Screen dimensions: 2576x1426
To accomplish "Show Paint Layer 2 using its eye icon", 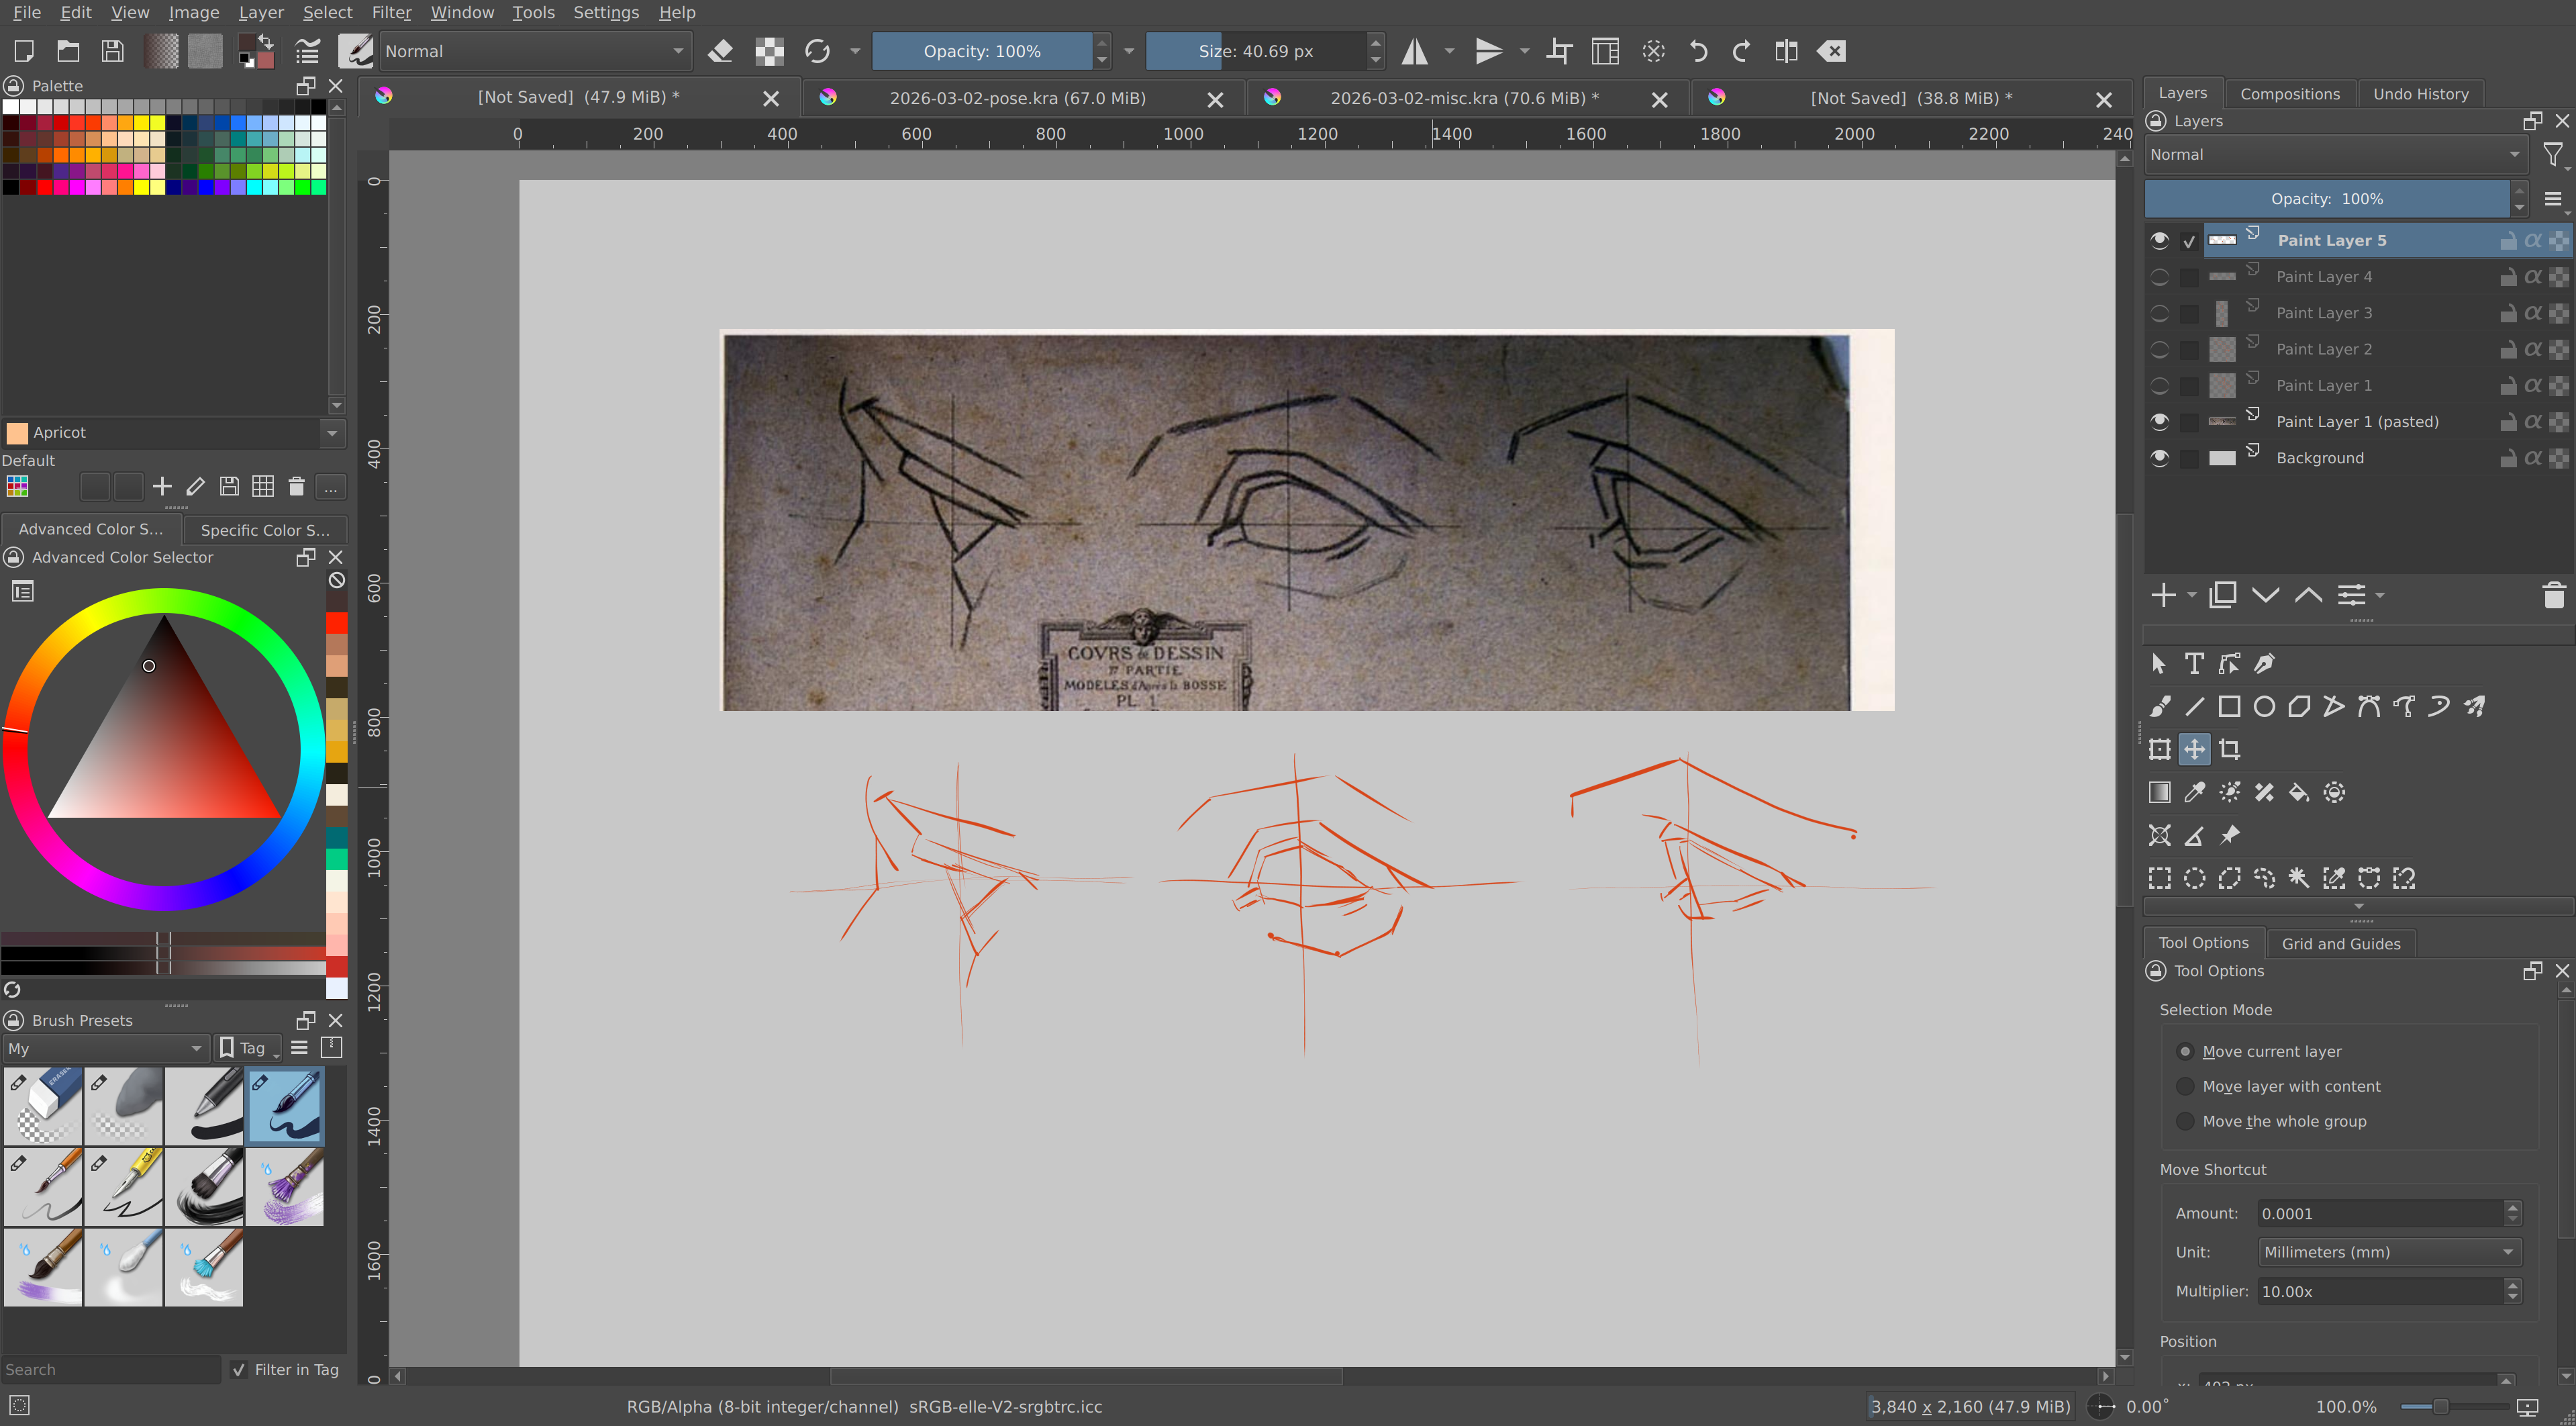I will click(x=2159, y=349).
